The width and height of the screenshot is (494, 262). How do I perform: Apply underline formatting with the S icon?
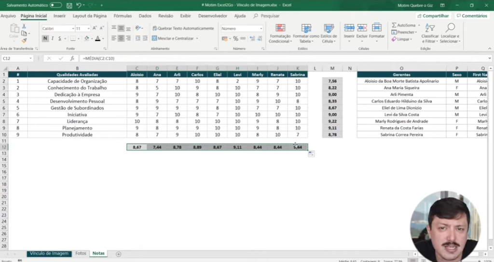[59, 39]
